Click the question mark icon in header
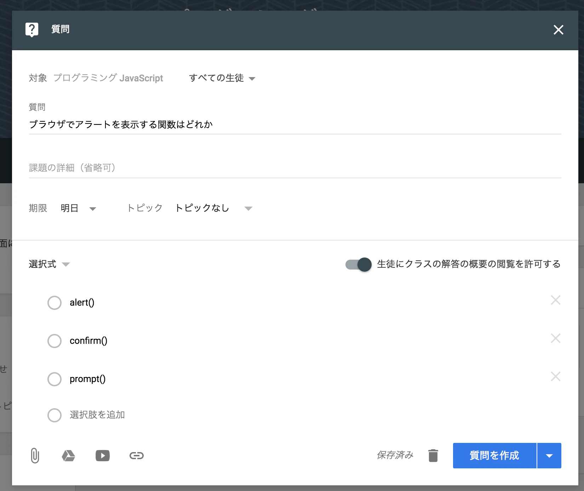Viewport: 584px width, 491px height. tap(32, 30)
